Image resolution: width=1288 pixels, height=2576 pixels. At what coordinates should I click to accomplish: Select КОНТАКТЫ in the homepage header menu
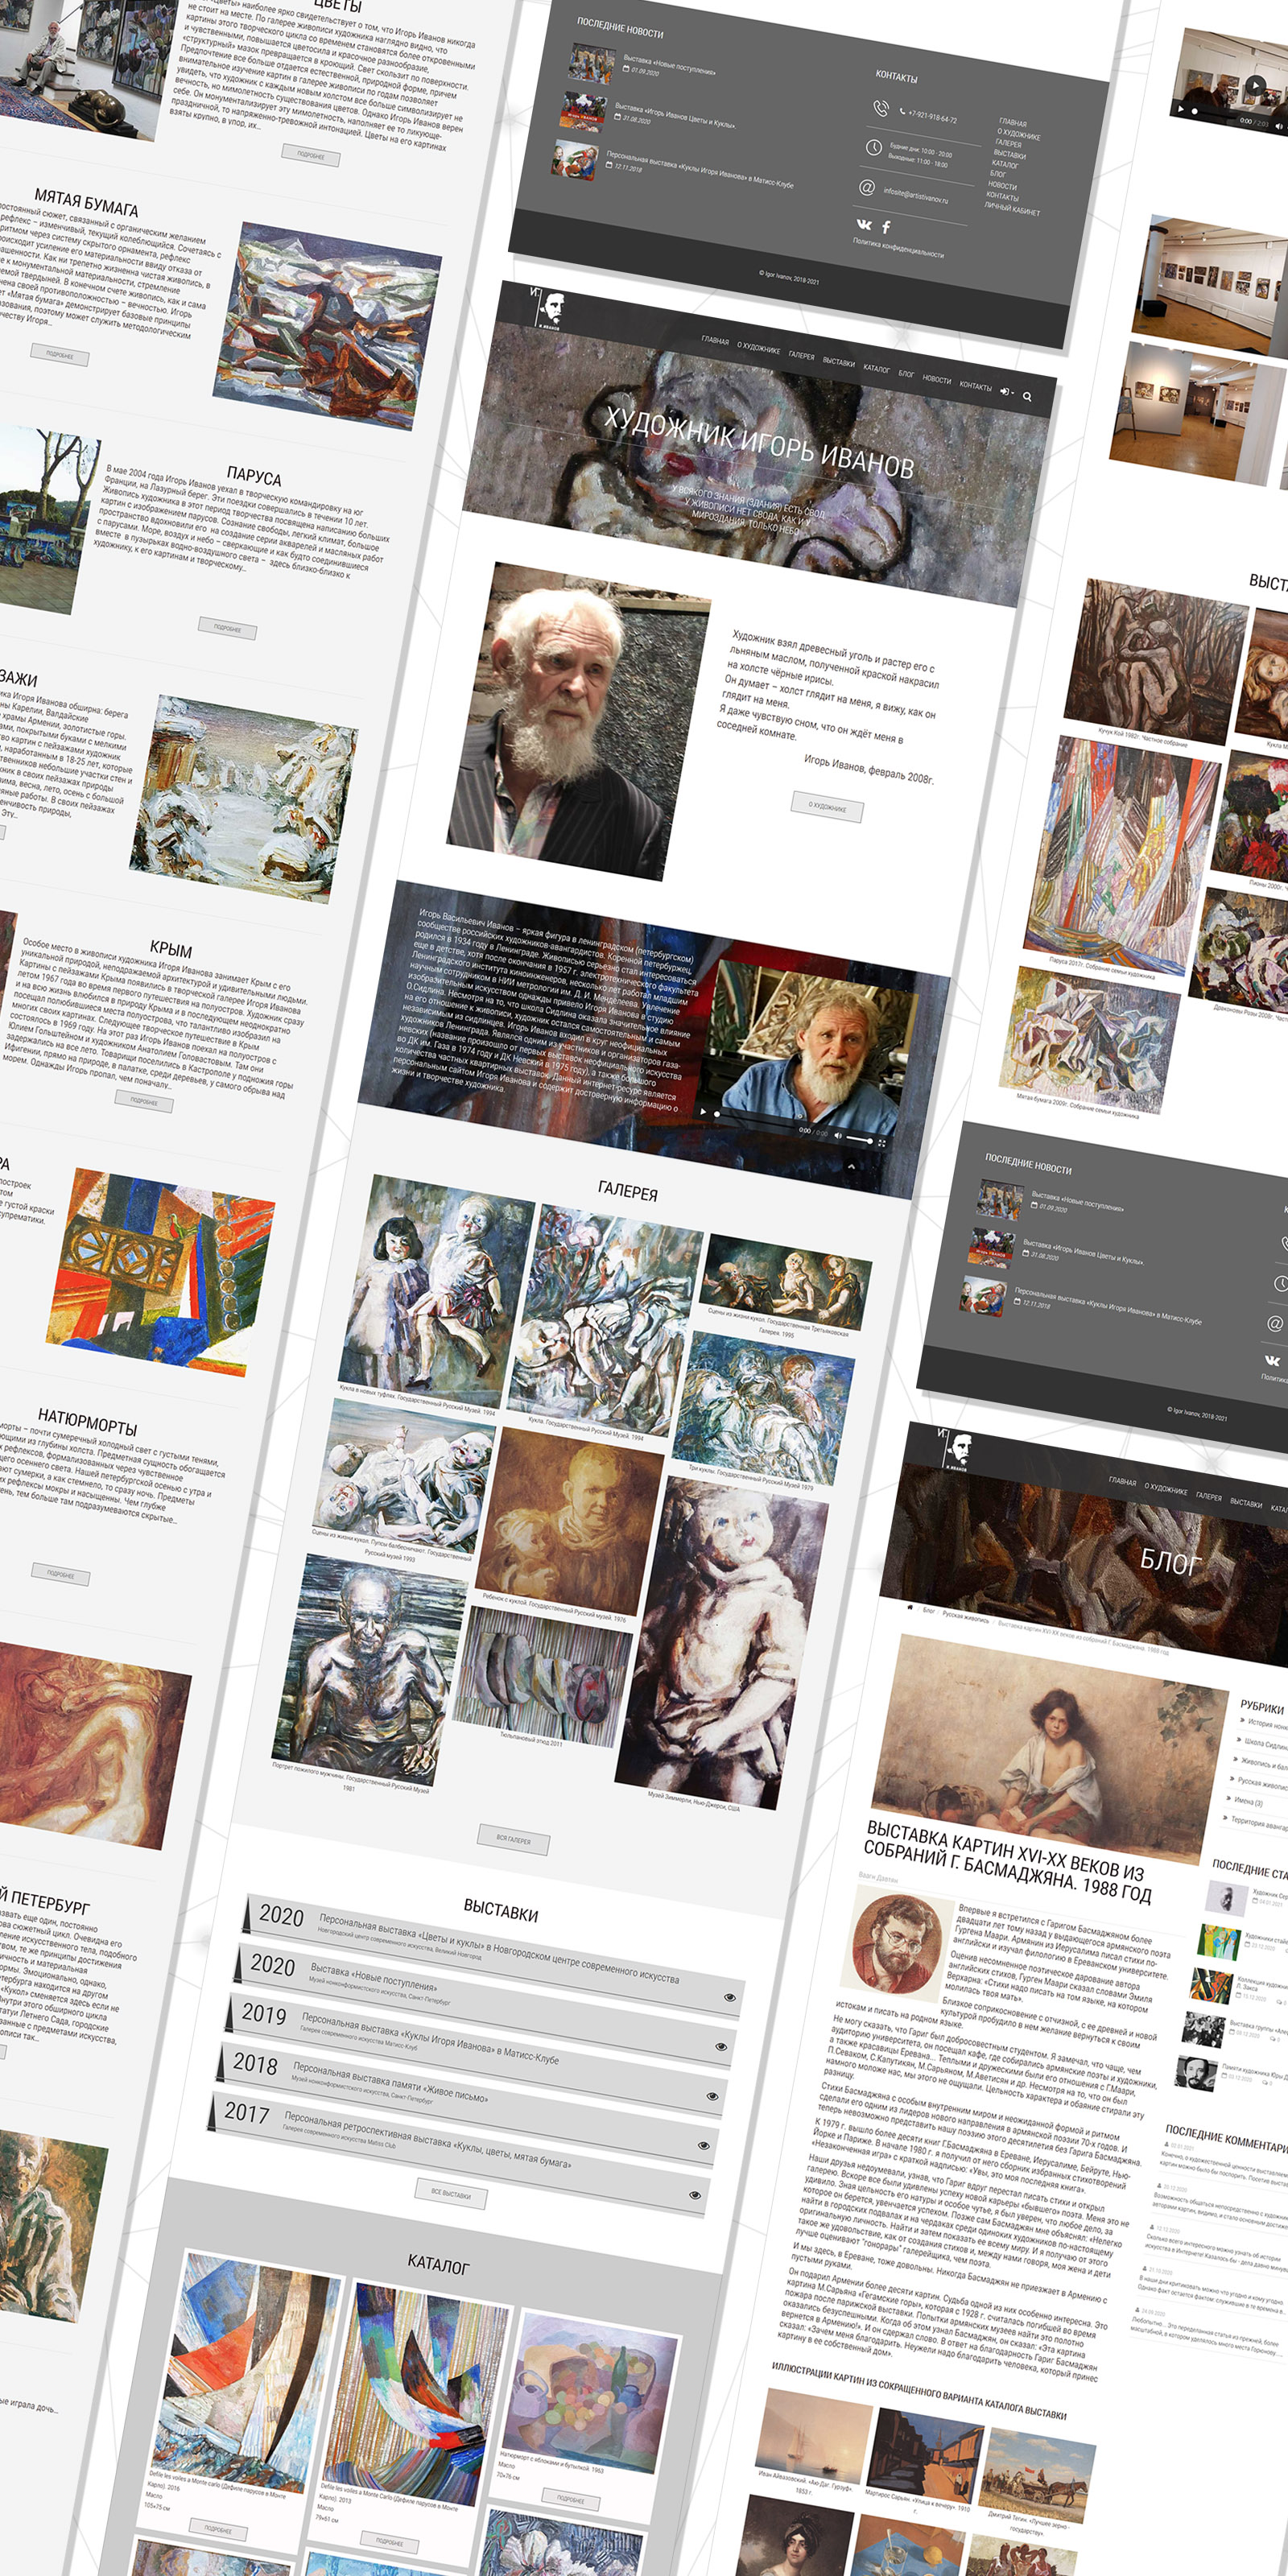tap(975, 386)
